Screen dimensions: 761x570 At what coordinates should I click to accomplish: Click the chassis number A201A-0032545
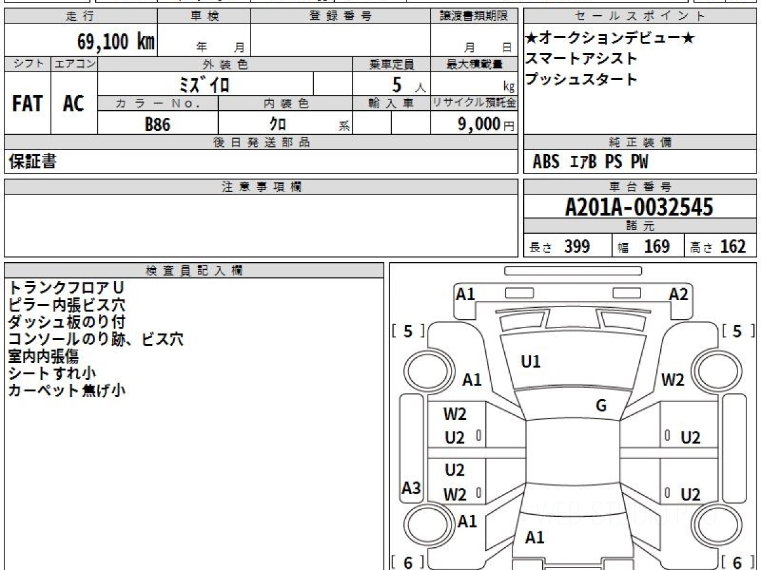[639, 207]
